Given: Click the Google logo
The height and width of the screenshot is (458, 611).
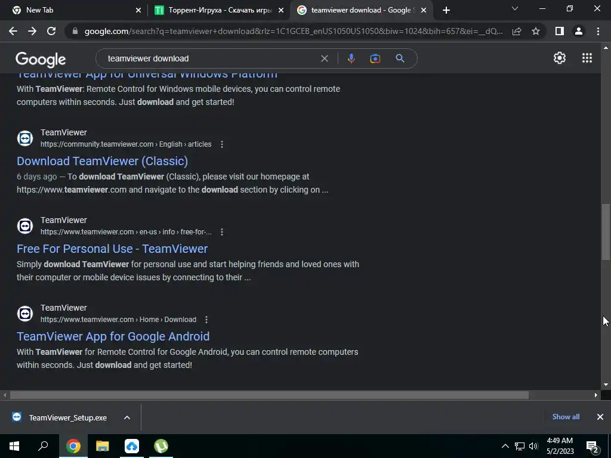Looking at the screenshot, I should (x=41, y=59).
